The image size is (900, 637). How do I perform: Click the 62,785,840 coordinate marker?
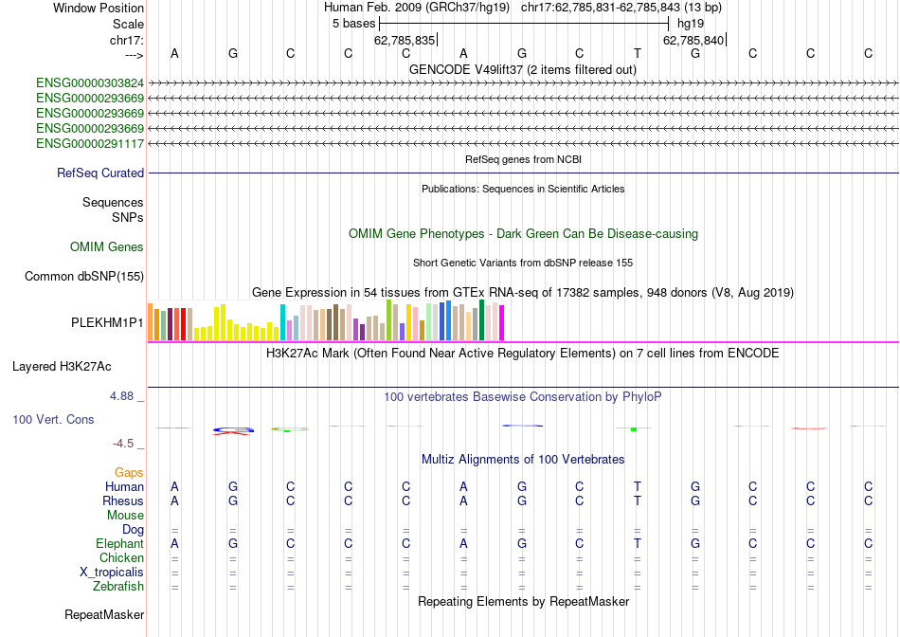pos(693,40)
